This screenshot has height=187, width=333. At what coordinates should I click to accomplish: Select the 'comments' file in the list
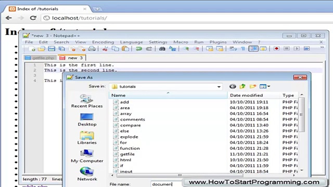point(132,119)
